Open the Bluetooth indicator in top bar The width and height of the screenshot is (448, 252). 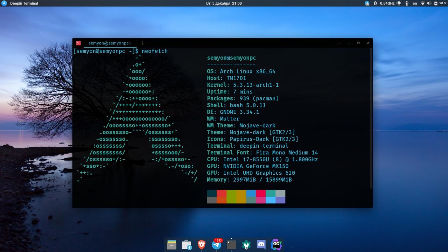375,3
